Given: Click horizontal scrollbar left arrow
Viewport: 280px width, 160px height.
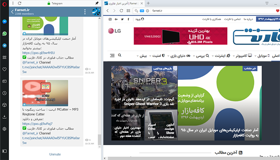Looking at the screenshot, I should pos(105,158).
